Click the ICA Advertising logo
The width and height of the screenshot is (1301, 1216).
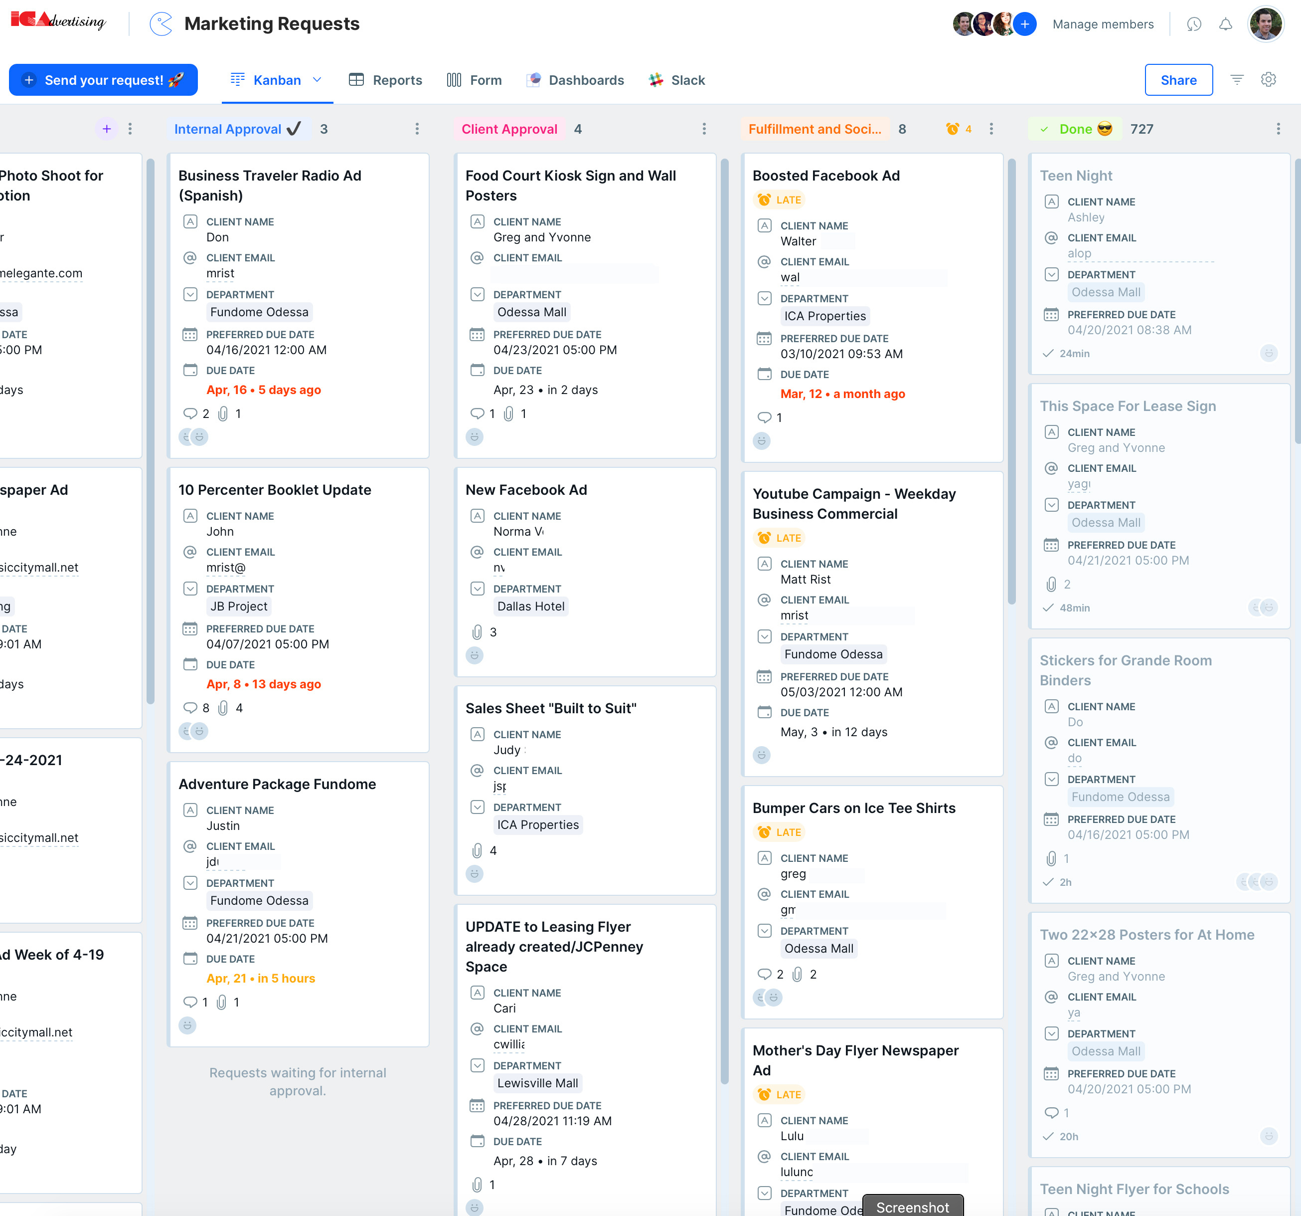[x=58, y=21]
